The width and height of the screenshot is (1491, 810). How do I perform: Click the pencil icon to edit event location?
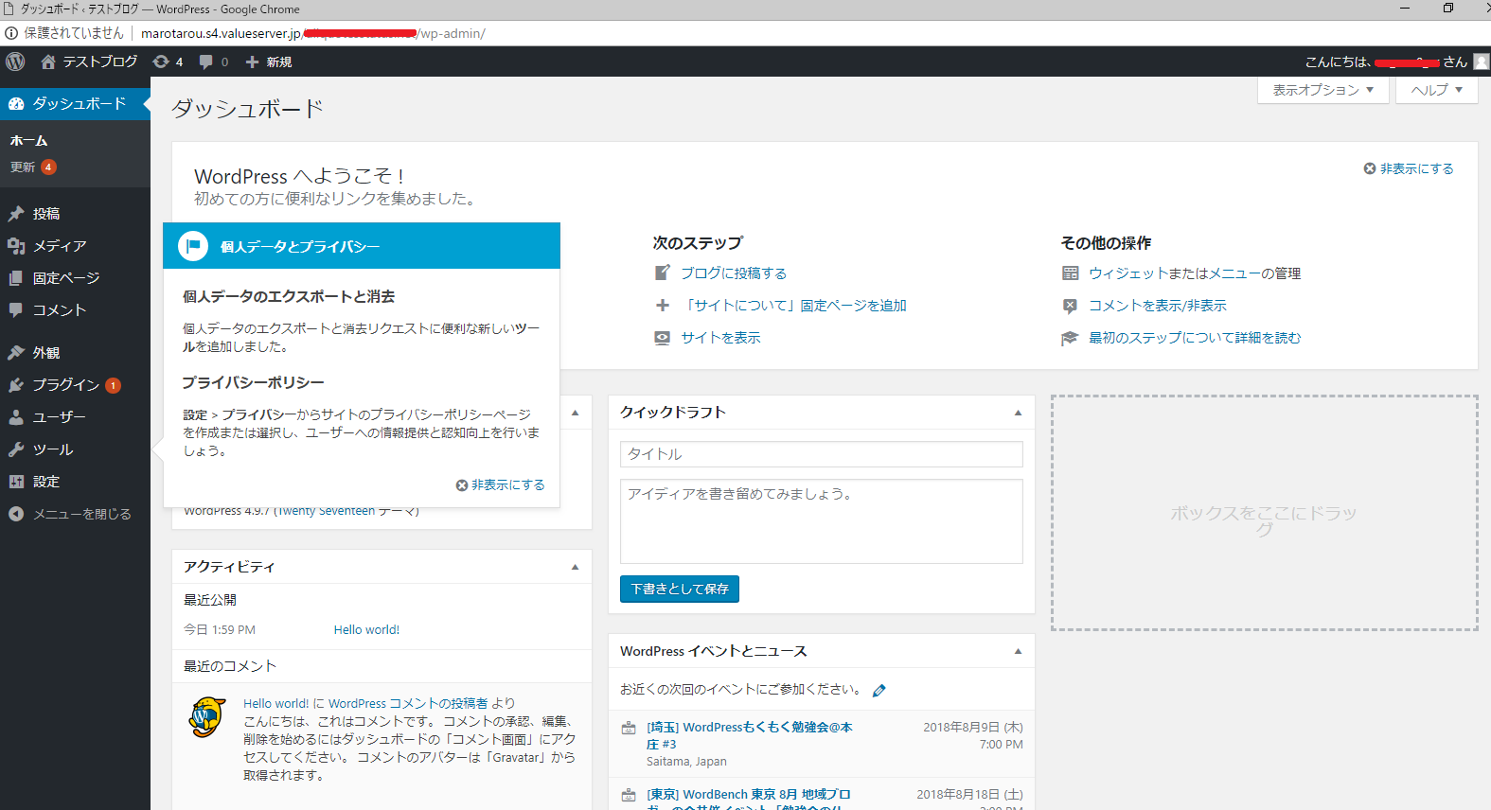879,691
